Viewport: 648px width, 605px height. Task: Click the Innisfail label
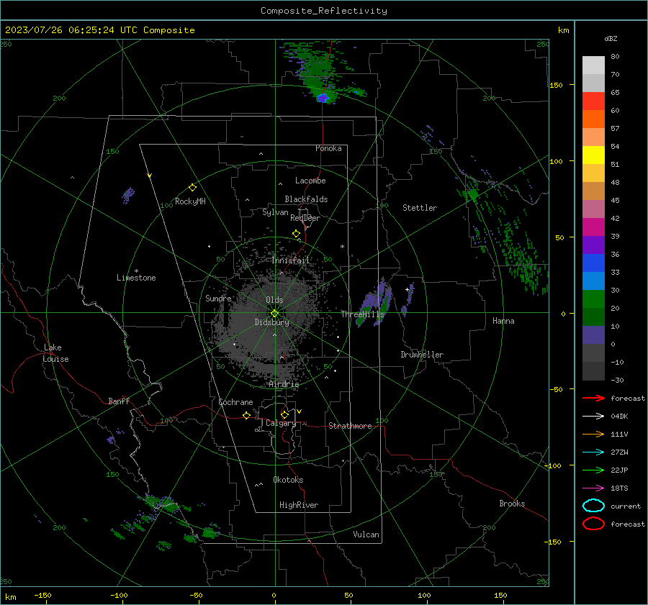(291, 260)
